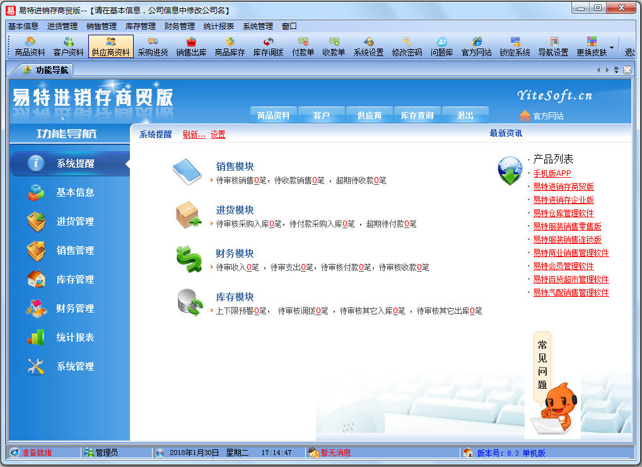Select 供应商资料 toolbar icon

pos(110,46)
